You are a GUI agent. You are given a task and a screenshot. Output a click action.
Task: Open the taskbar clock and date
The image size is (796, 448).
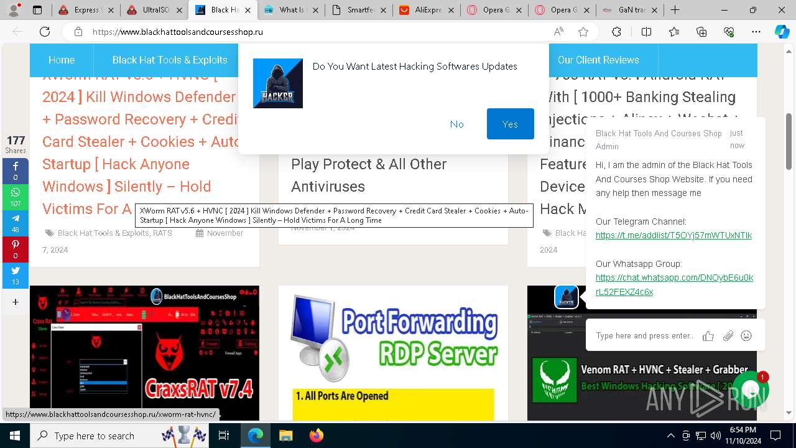[743, 436]
